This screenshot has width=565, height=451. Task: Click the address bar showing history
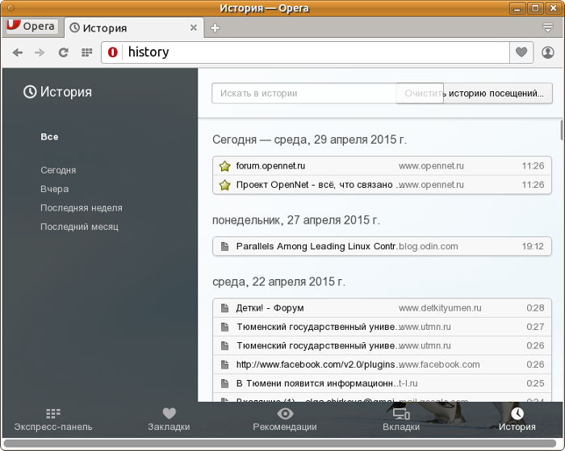(x=316, y=52)
